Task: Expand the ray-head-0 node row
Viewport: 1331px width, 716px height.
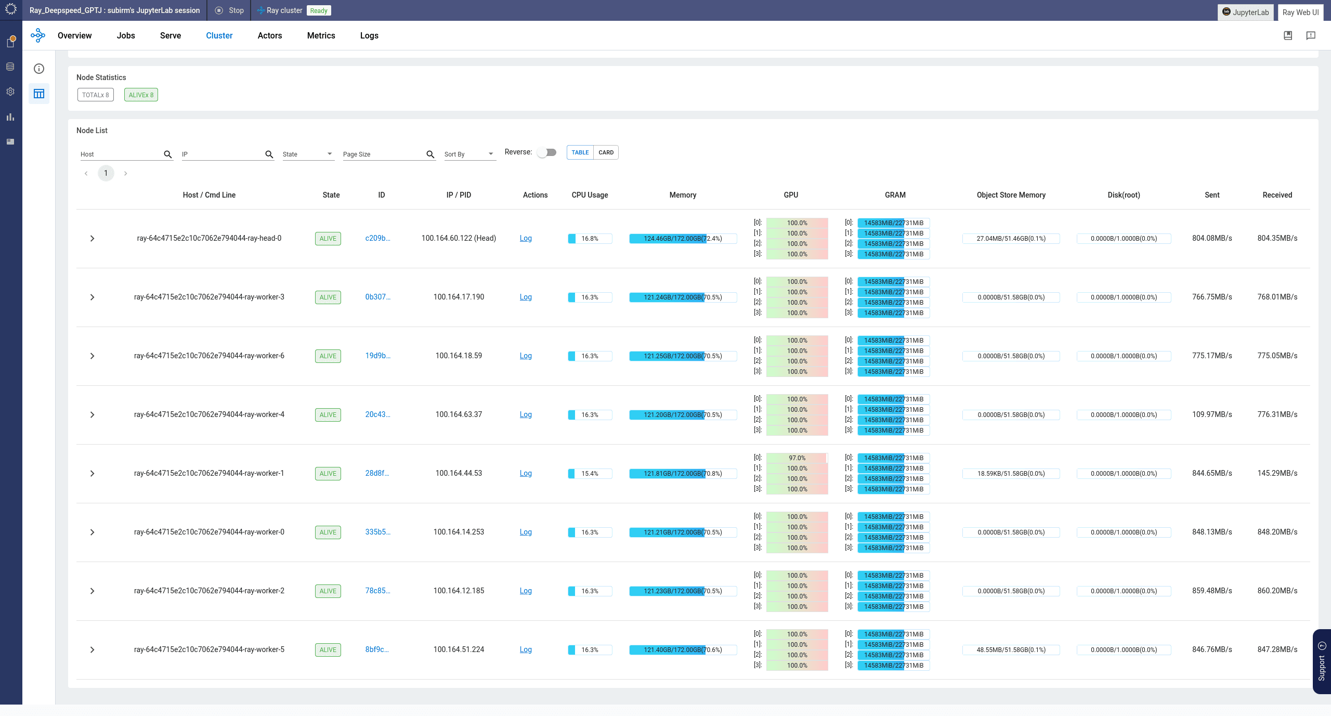Action: (92, 239)
